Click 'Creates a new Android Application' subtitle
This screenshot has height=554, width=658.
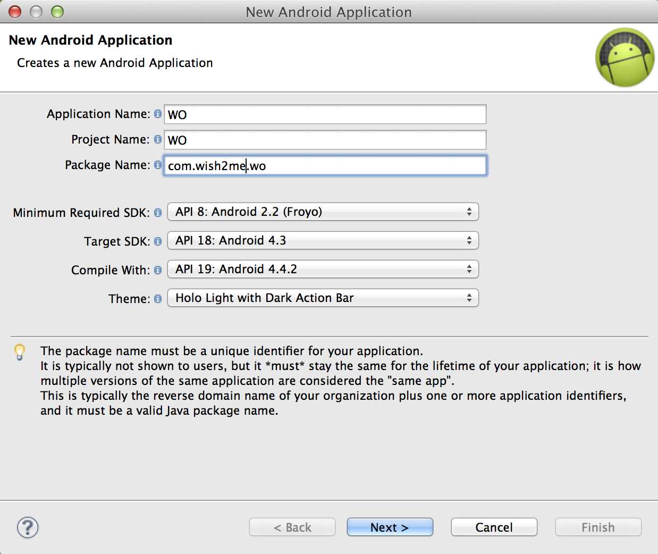tap(115, 63)
